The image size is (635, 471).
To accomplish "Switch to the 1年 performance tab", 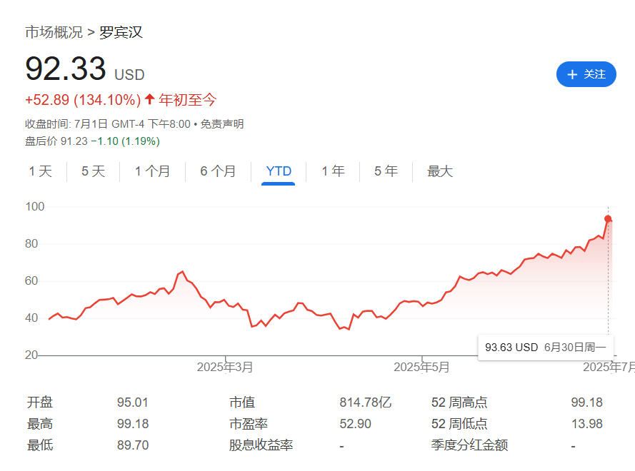I will click(x=333, y=171).
